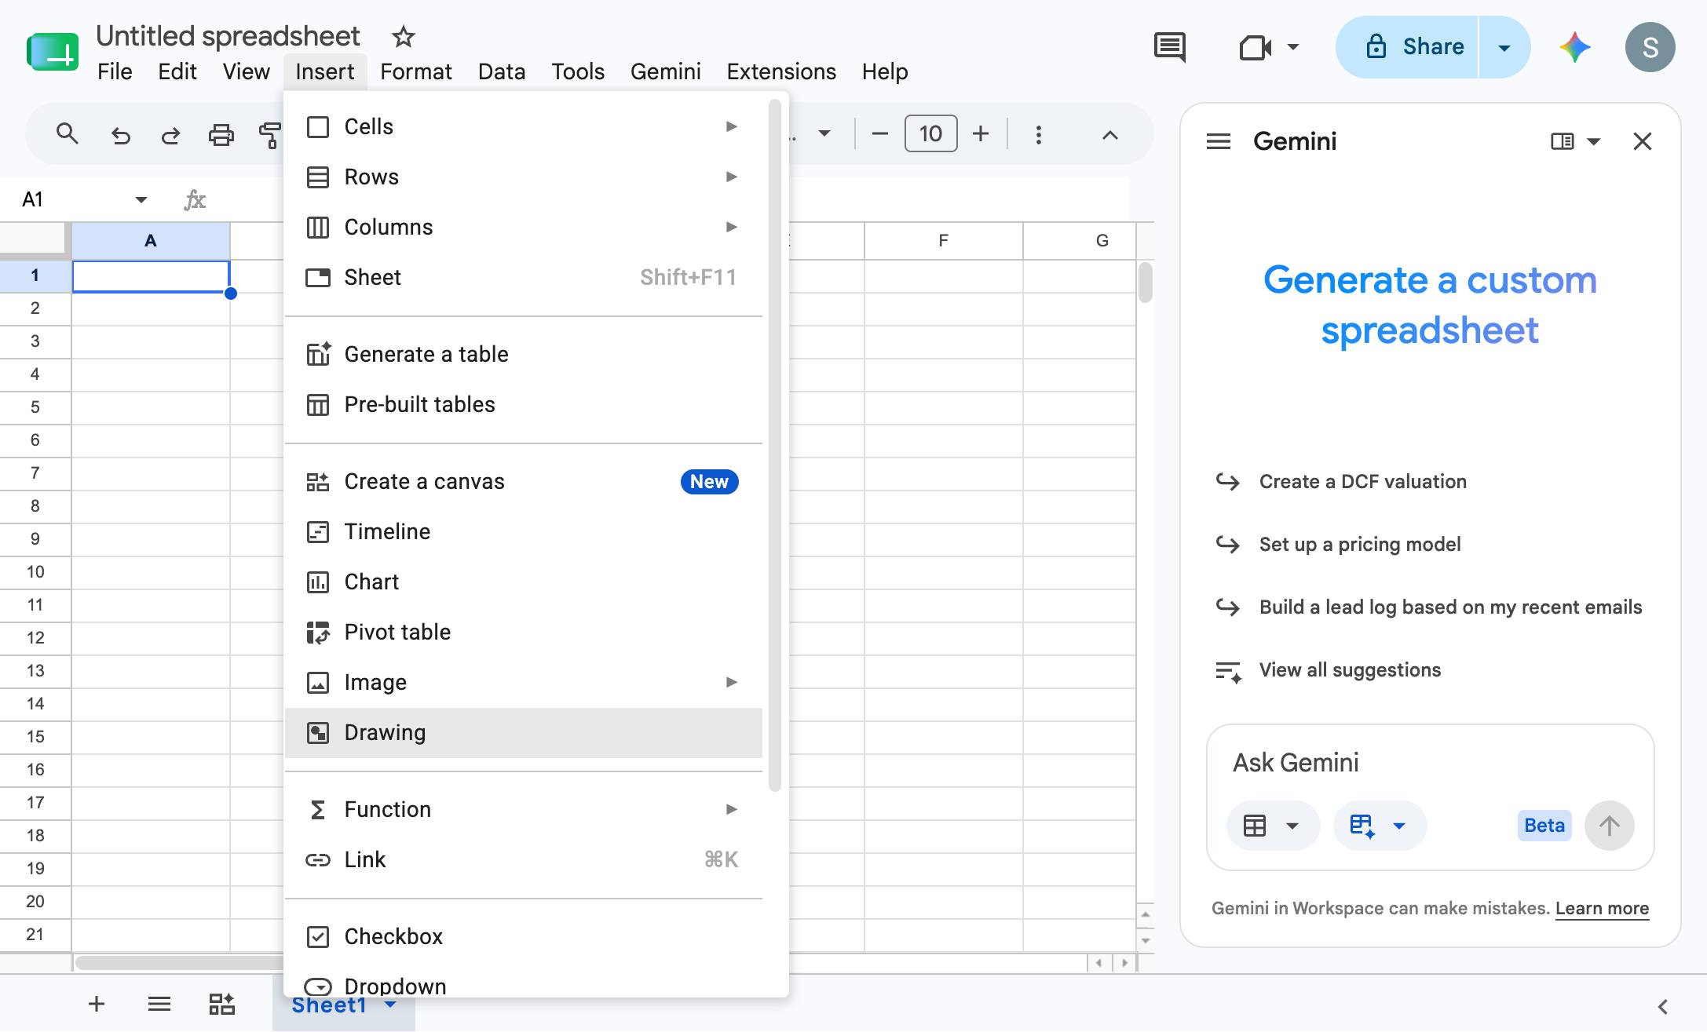Expand the Function submenu
The image size is (1707, 1032).
[524, 809]
